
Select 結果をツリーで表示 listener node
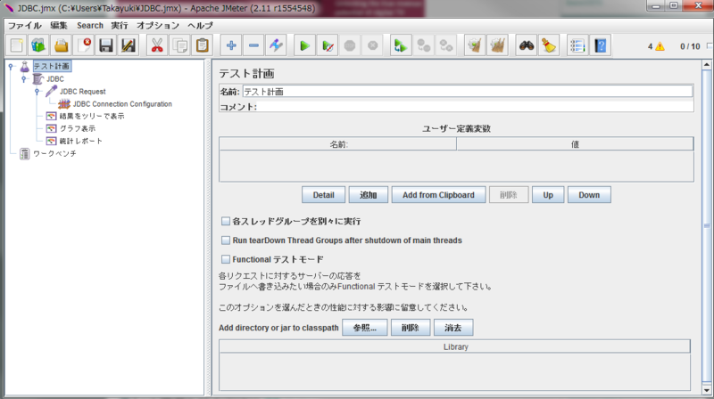coord(92,117)
